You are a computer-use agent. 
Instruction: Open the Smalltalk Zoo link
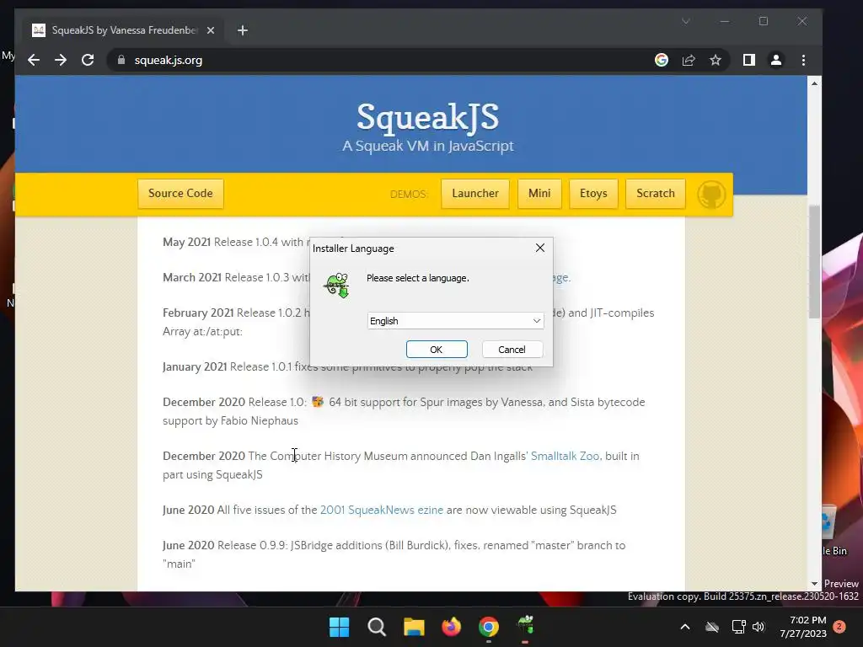click(x=565, y=456)
